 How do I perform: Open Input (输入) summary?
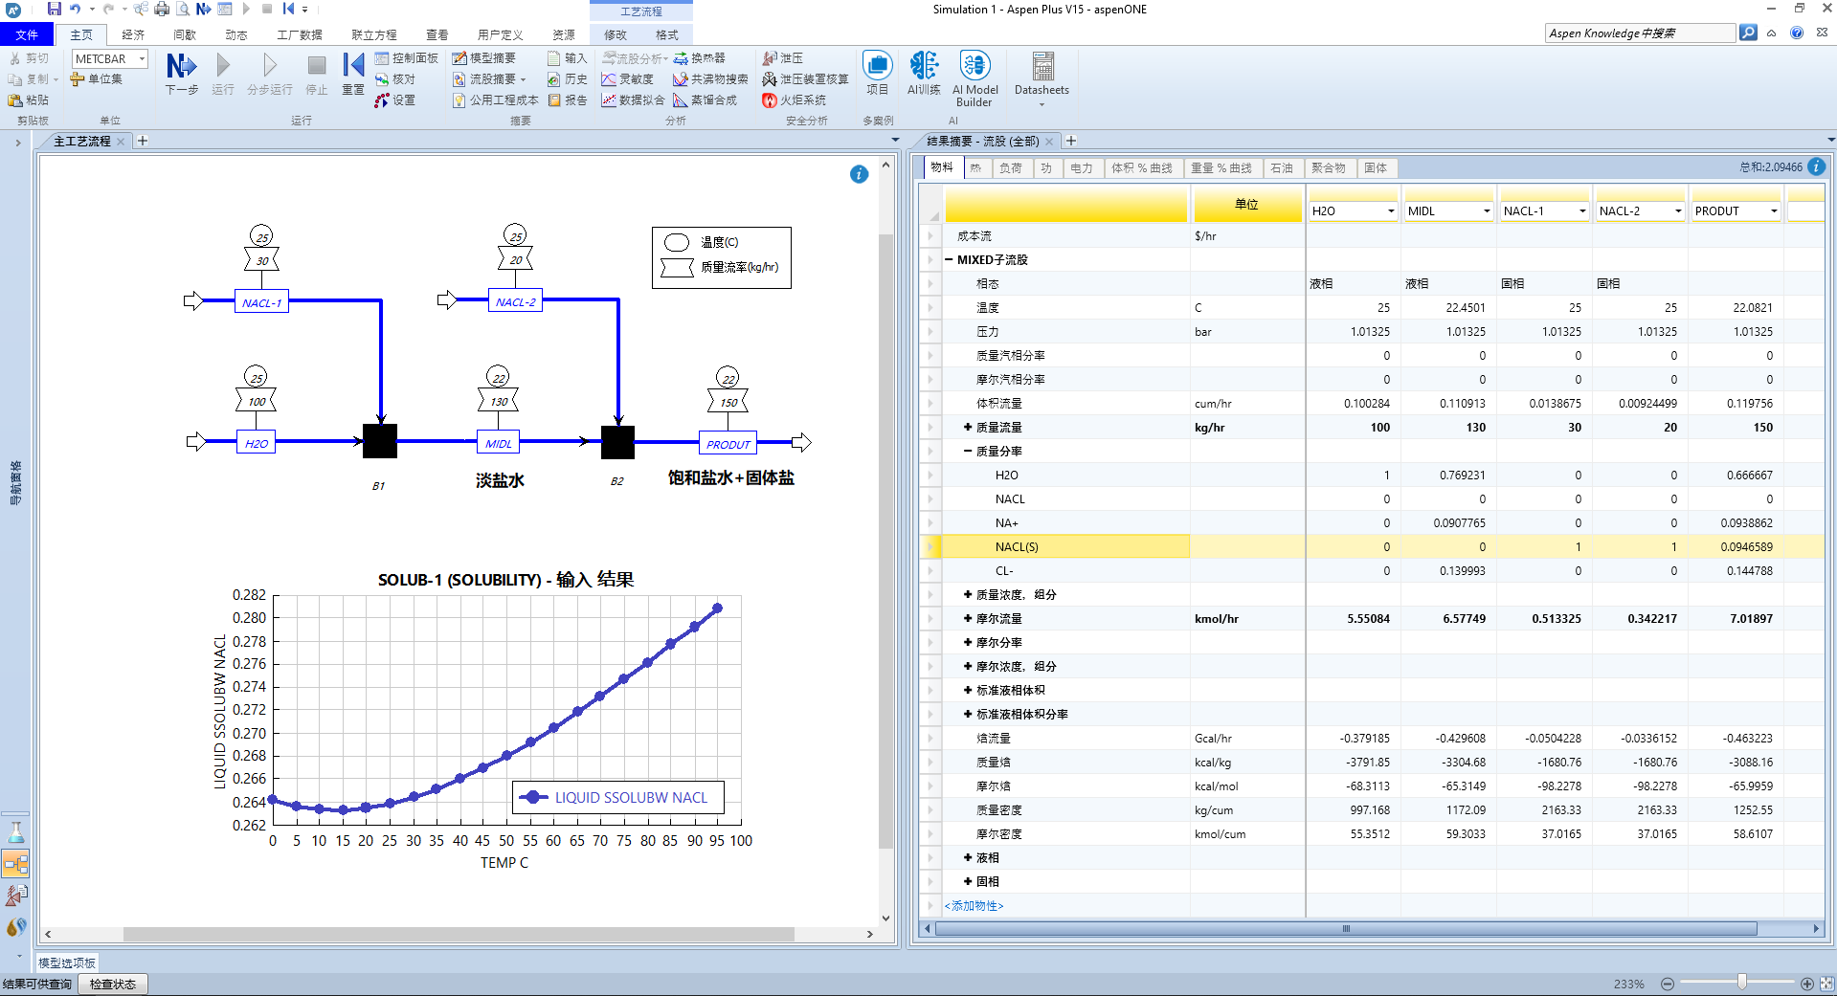(x=567, y=58)
